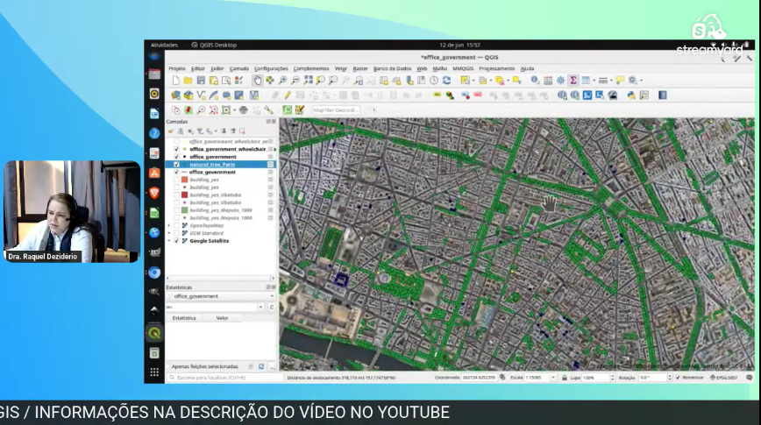Check the OpenTopoMap layer checkbox
This screenshot has height=425, width=761.
pyautogui.click(x=177, y=225)
